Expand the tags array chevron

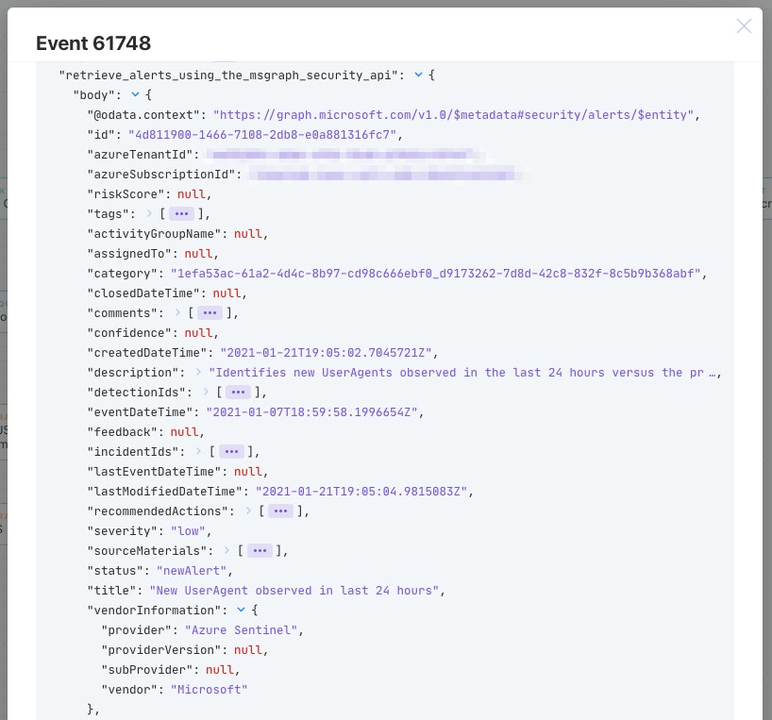click(149, 214)
